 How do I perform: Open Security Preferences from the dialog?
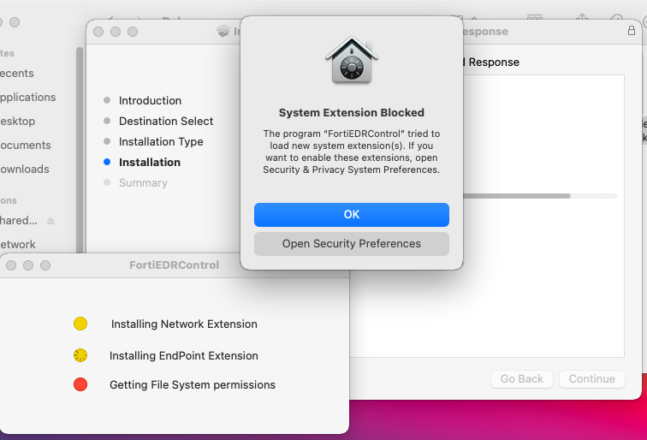352,244
